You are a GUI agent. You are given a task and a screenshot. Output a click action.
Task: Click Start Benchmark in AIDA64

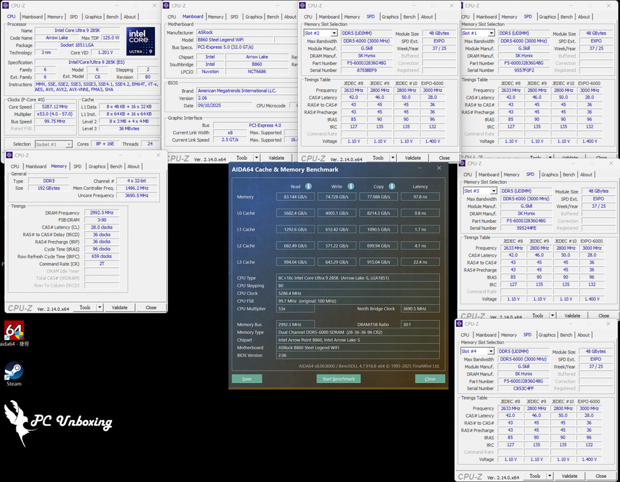pos(339,379)
